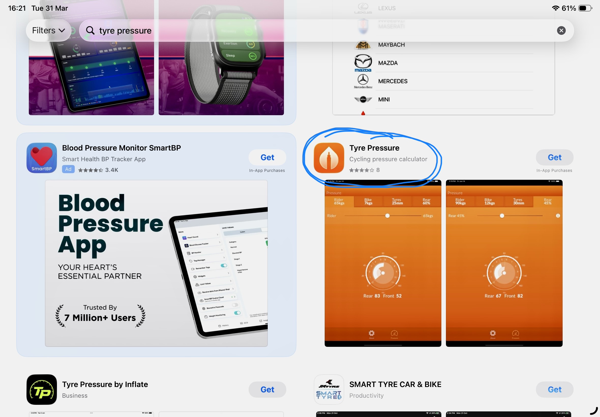Open the Blood Pressure Monitor SmartBP title

click(122, 148)
